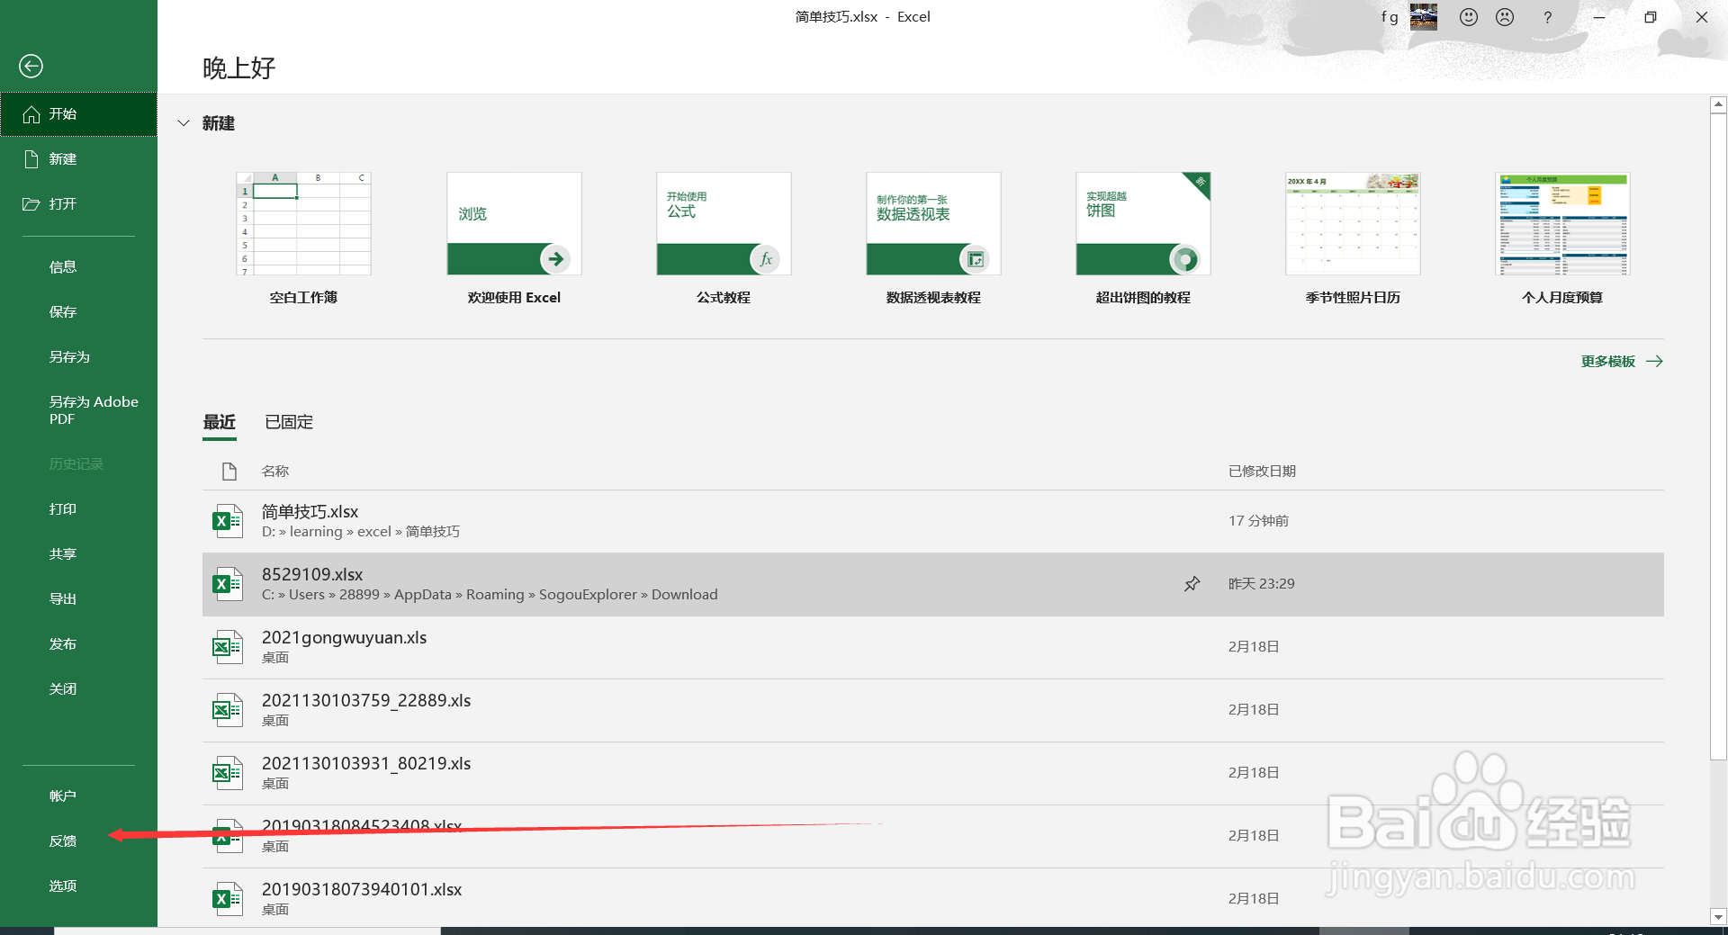Open the 个人月度预算 template

point(1562,238)
